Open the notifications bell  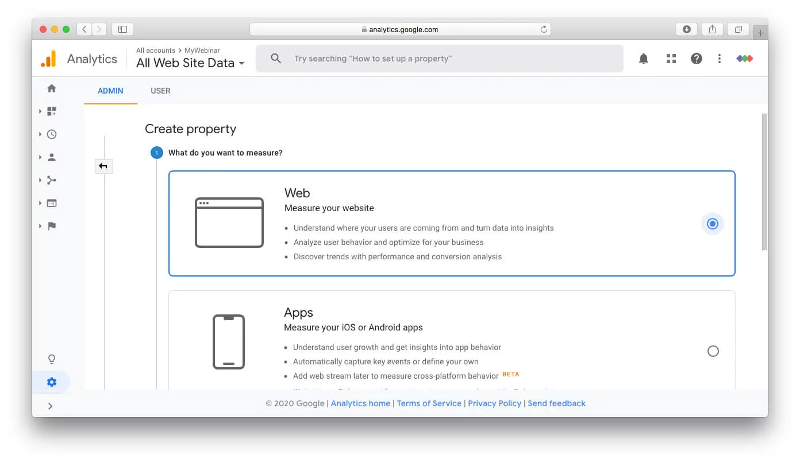tap(644, 59)
